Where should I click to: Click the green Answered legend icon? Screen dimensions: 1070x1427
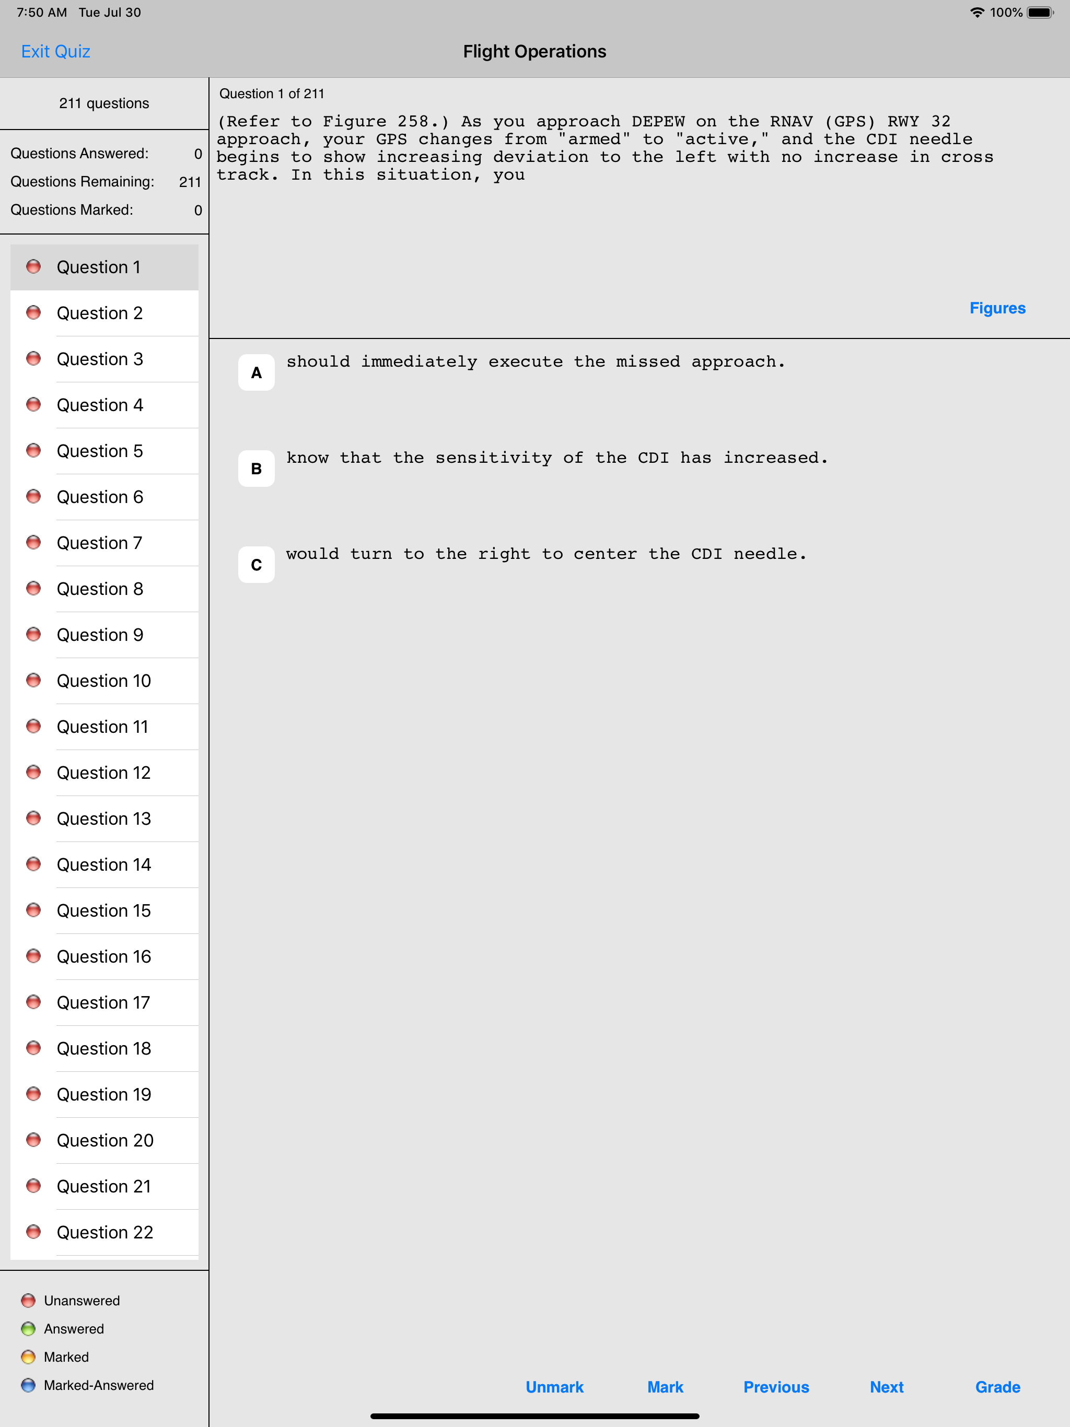click(28, 1328)
